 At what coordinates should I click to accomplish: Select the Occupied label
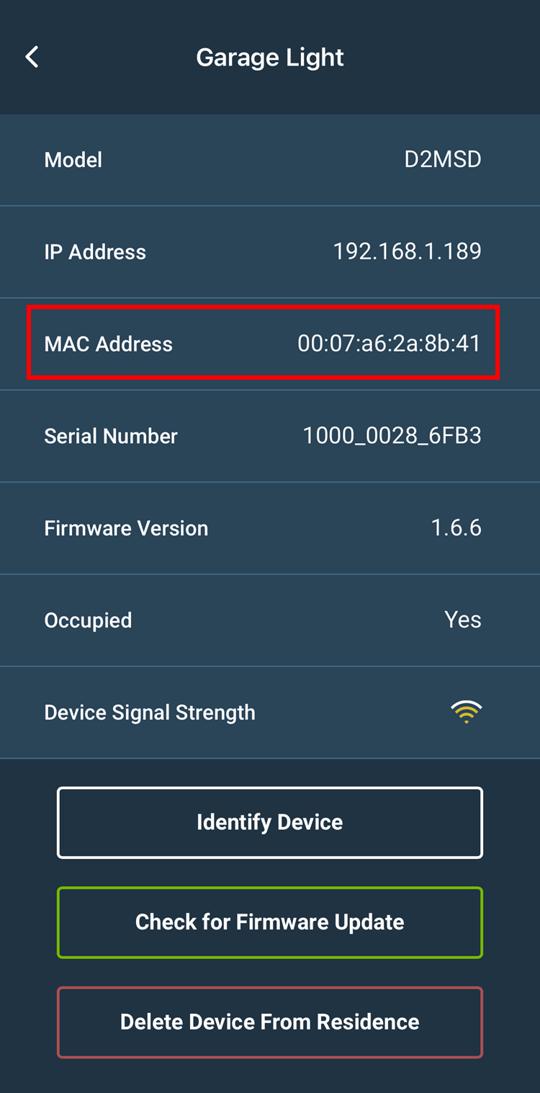[x=88, y=621]
